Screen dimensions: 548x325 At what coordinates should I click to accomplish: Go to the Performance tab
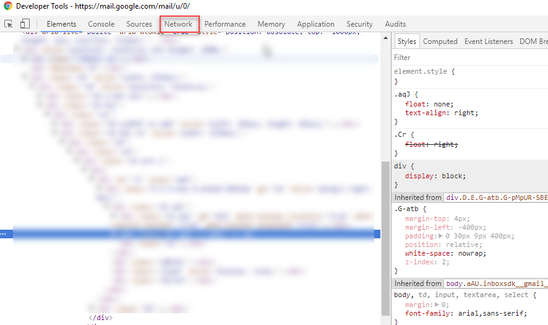click(x=225, y=24)
